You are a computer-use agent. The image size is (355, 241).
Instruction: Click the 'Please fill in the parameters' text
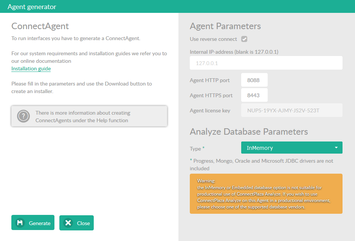[82, 87]
